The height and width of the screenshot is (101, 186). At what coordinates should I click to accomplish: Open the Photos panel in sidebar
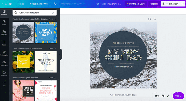4,23
